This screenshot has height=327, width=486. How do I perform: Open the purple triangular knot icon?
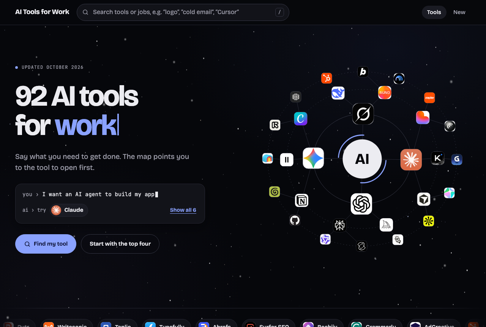pyautogui.click(x=325, y=239)
